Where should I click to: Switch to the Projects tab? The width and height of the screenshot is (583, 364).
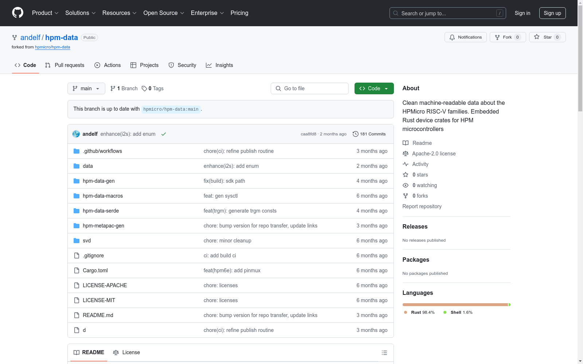(145, 65)
